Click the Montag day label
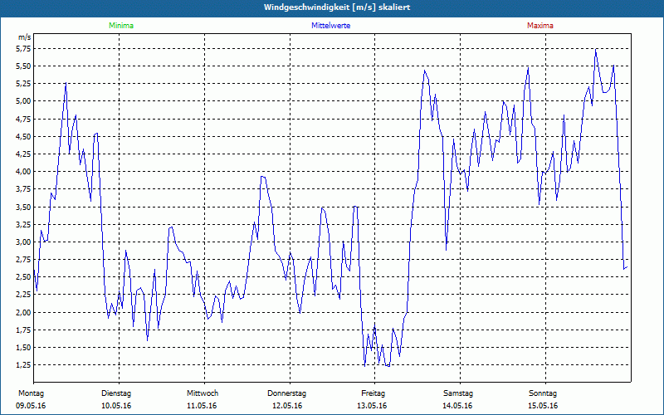The width and height of the screenshot is (664, 415). pos(31,393)
